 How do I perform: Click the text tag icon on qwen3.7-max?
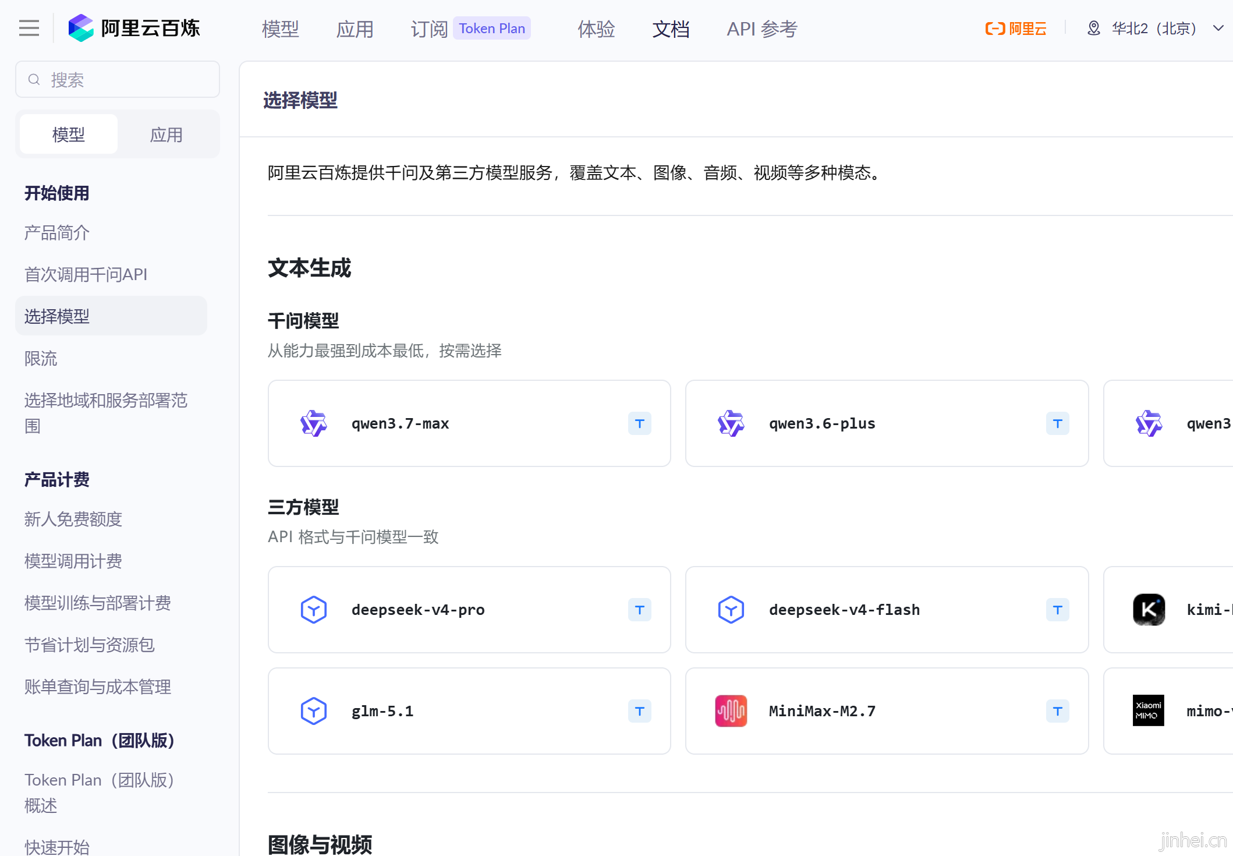[x=640, y=423]
